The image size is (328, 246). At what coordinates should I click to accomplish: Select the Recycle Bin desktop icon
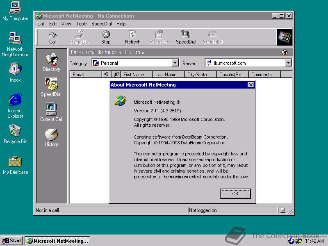(15, 134)
